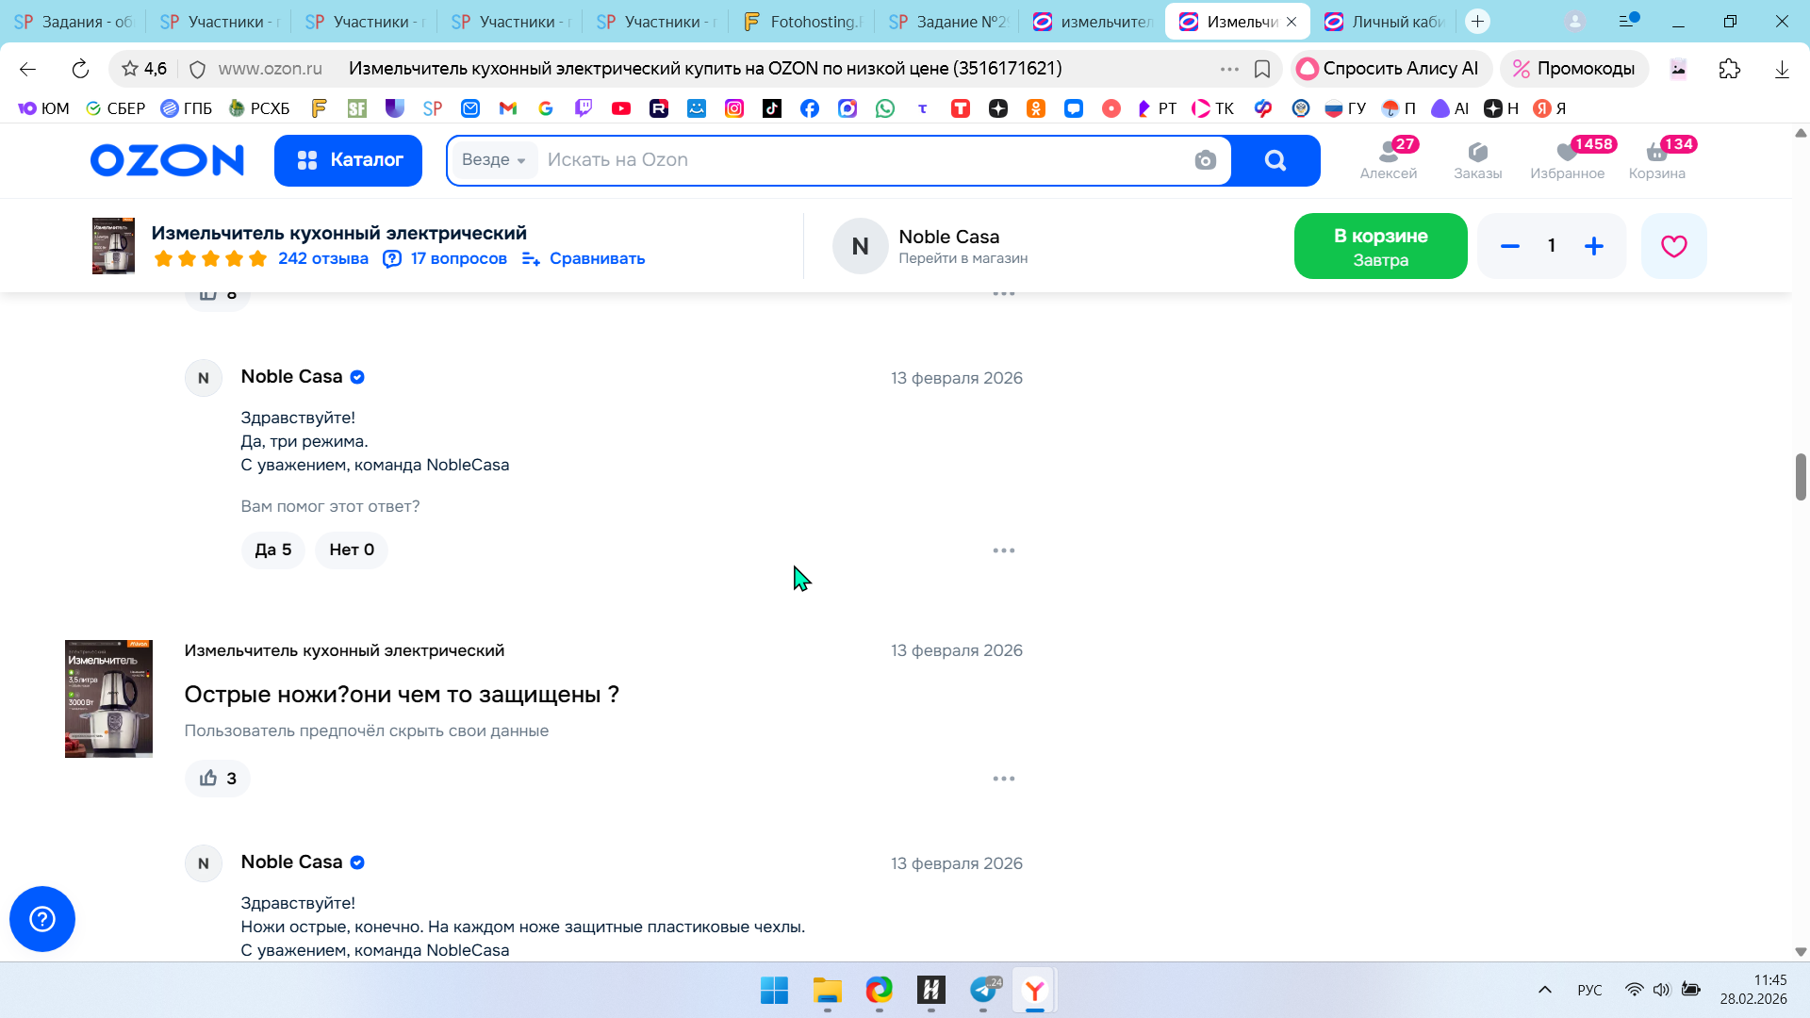Viewport: 1810px width, 1018px height.
Task: Switch to the Fotohosting browser tab
Action: 801,22
